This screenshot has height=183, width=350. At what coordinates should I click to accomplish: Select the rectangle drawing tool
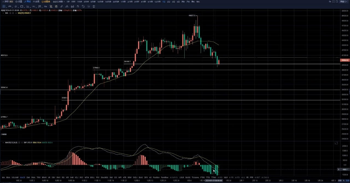[x=22, y=7]
